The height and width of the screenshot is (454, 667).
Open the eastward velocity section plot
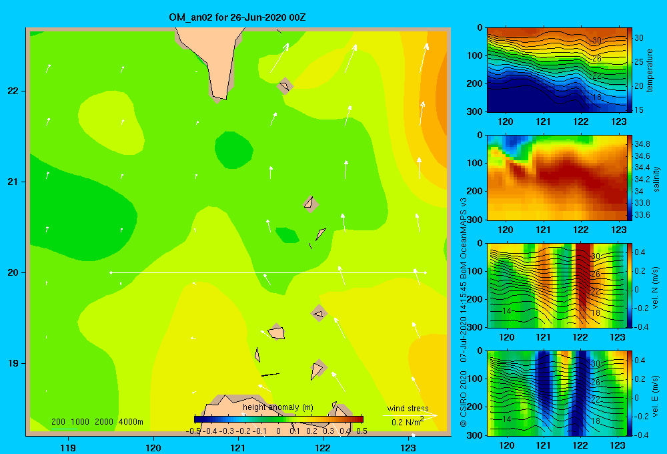click(x=557, y=393)
